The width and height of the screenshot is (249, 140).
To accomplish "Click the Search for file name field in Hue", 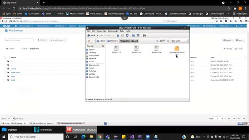I will point(19,40).
